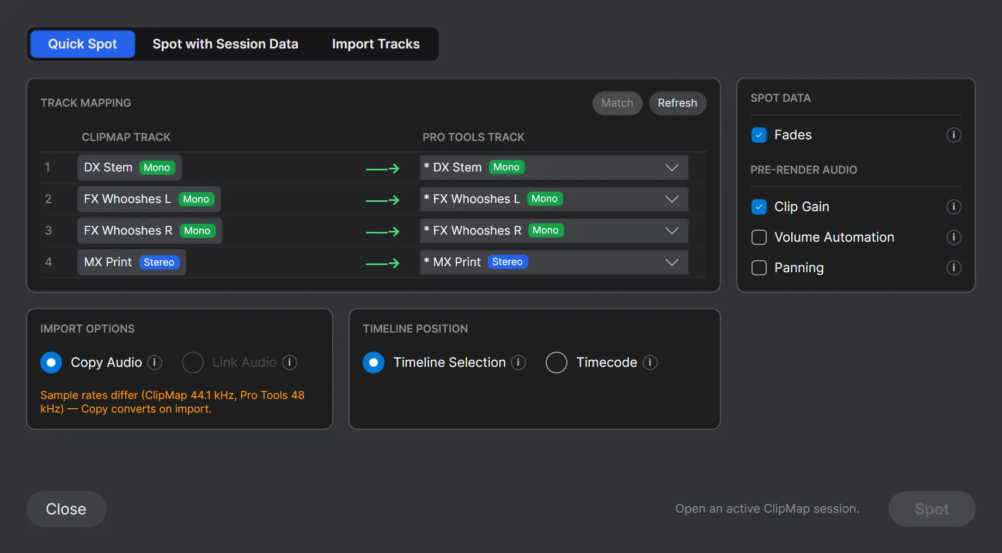Switch to Spot with Session Data tab
The image size is (1002, 553).
[225, 44]
